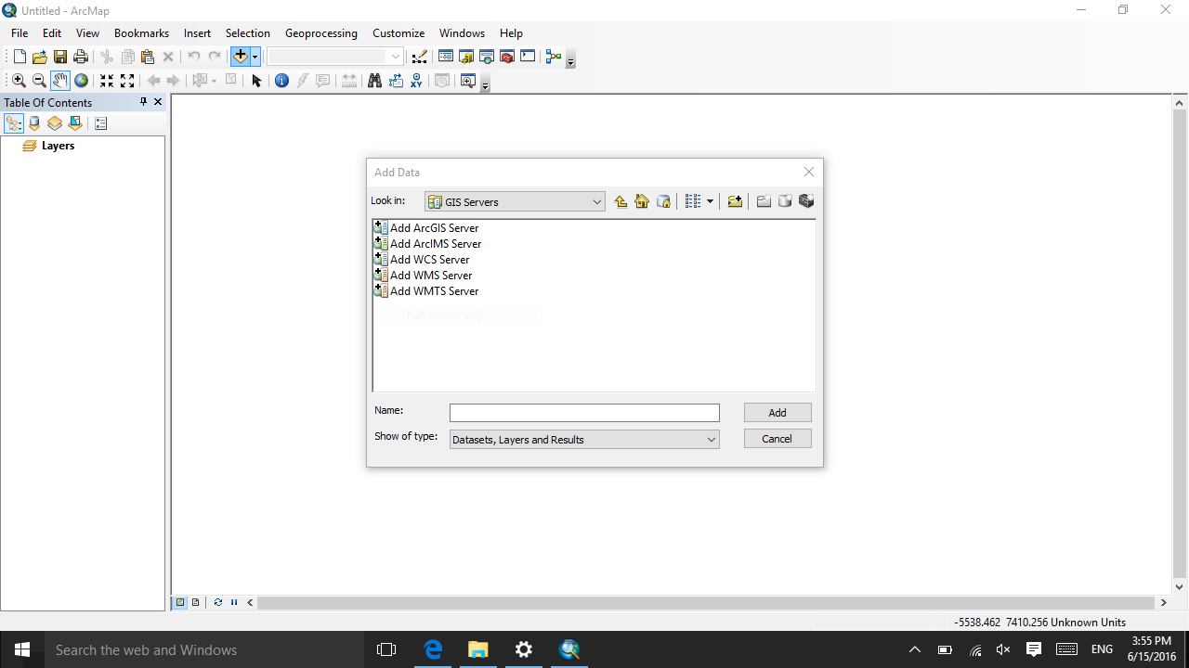This screenshot has width=1189, height=668.
Task: Click Up One Level arrow in Add Data
Action: click(621, 201)
